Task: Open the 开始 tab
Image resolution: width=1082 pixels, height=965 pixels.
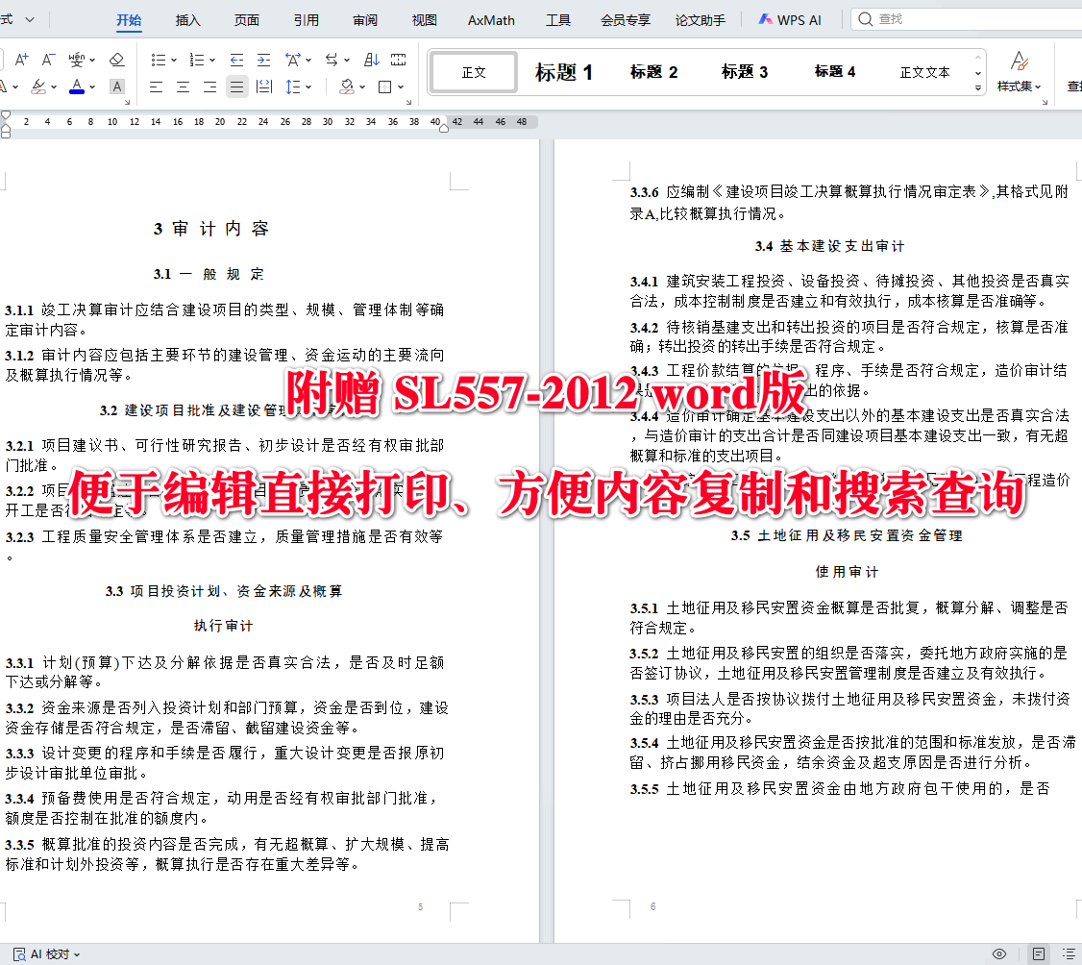Action: pos(129,20)
